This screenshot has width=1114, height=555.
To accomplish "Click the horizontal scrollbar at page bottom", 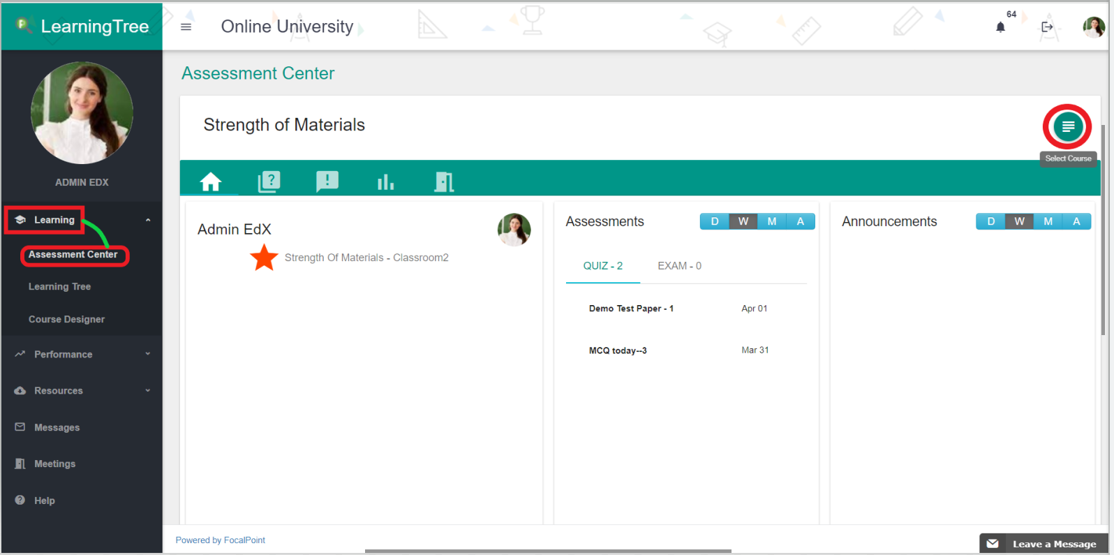I will [548, 551].
